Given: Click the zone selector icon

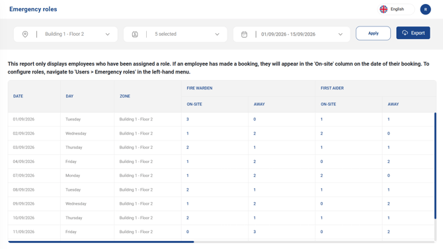Looking at the screenshot, I should tap(135, 34).
